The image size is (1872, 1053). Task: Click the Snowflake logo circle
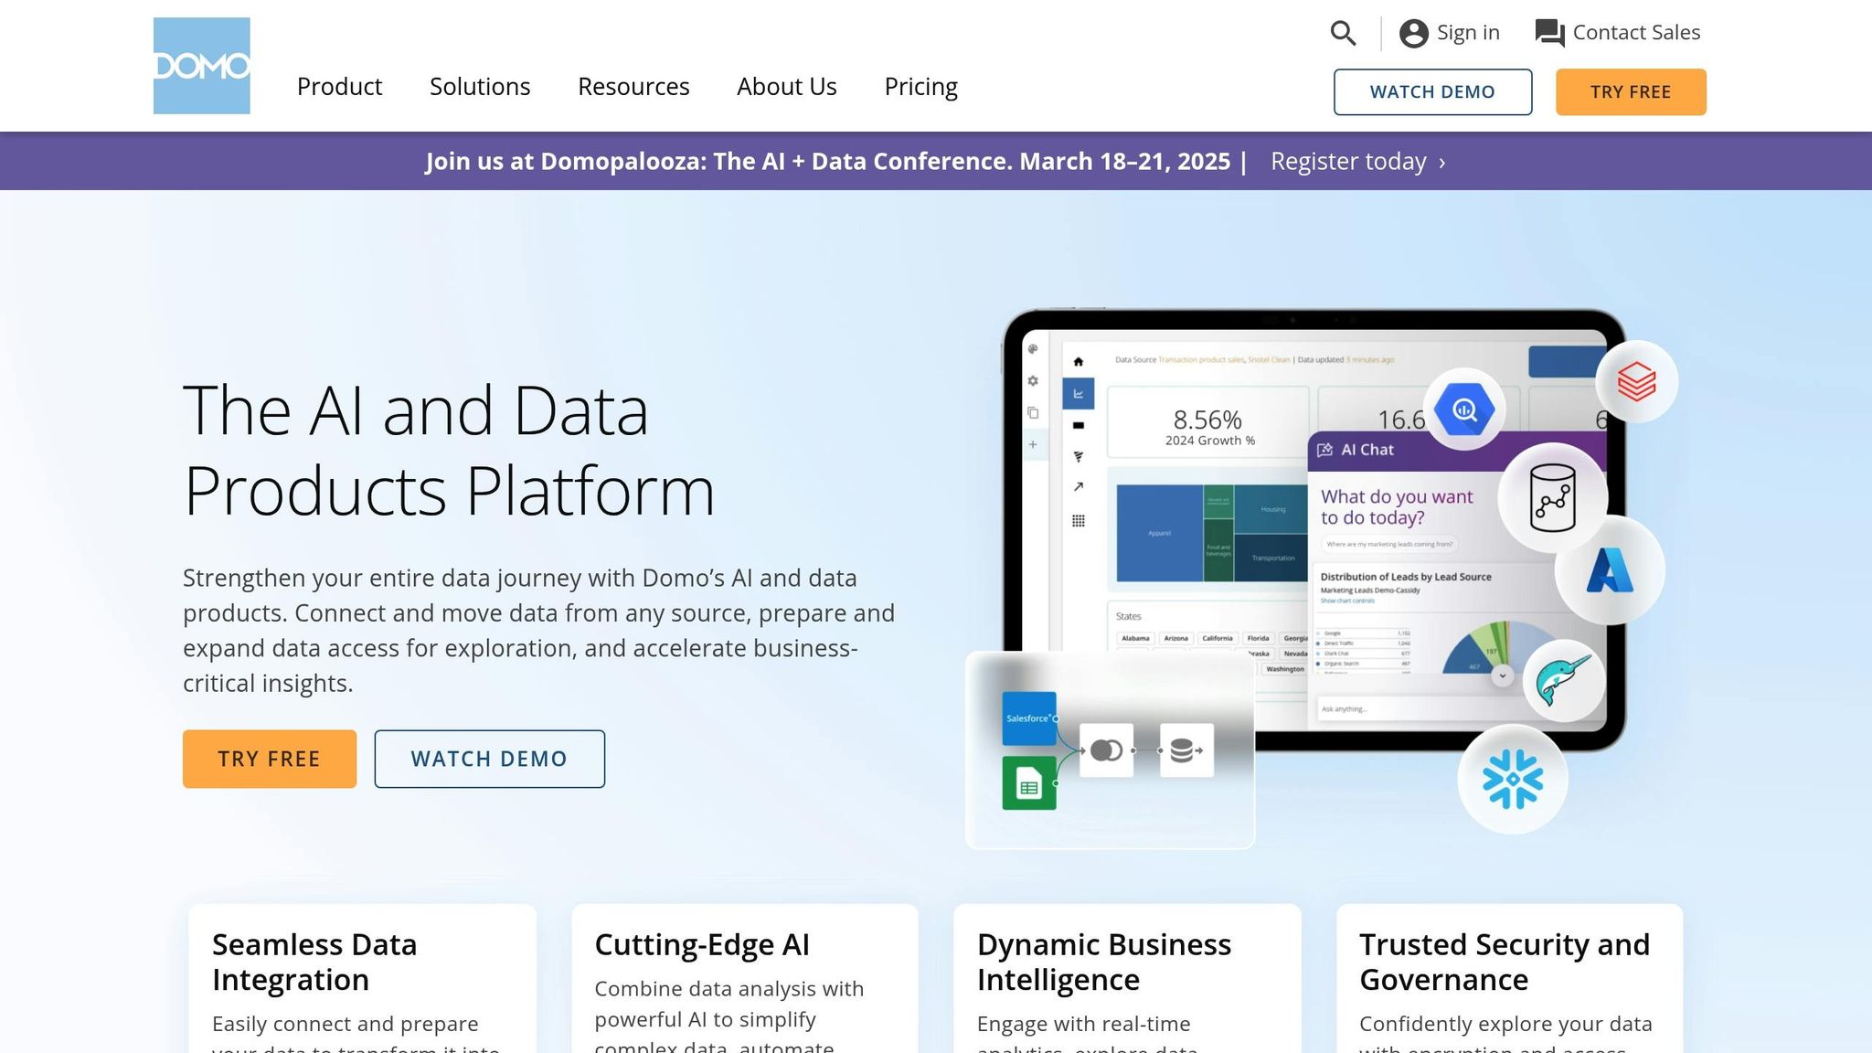click(1513, 779)
